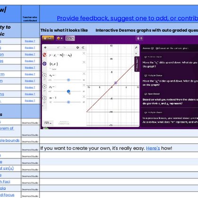
Task: Play the y1 slider animation
Action: [44, 87]
